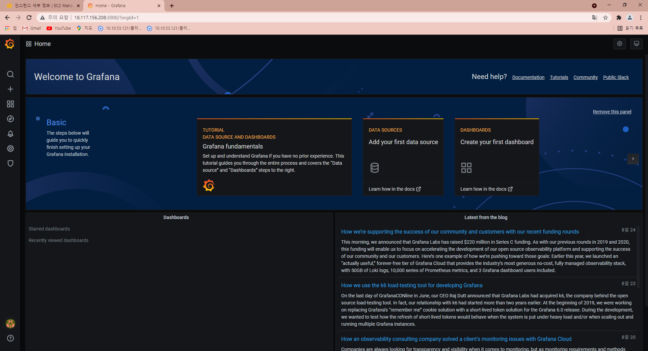
Task: Bookmark this page with the star icon
Action: click(x=605, y=18)
